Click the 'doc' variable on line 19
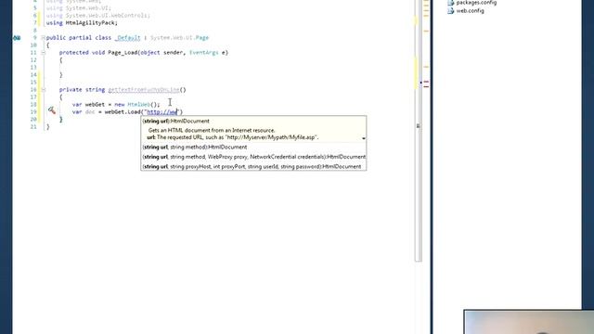Viewport: 594px width, 334px height. pyautogui.click(x=90, y=112)
